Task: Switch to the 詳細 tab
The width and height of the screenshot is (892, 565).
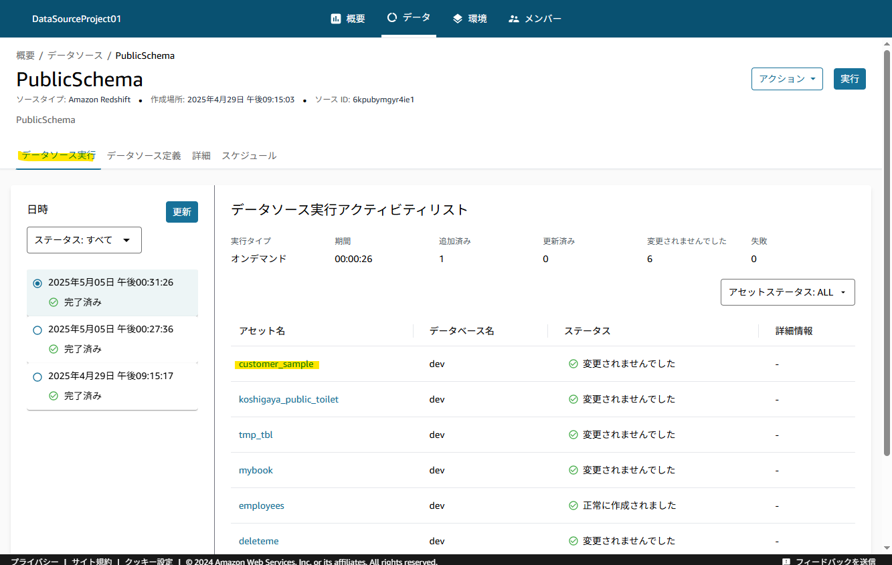Action: 201,156
